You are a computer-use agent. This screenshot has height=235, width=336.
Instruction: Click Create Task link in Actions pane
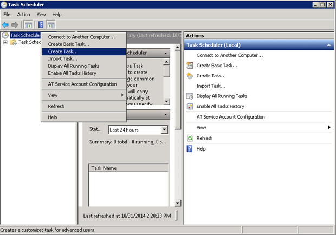point(211,76)
